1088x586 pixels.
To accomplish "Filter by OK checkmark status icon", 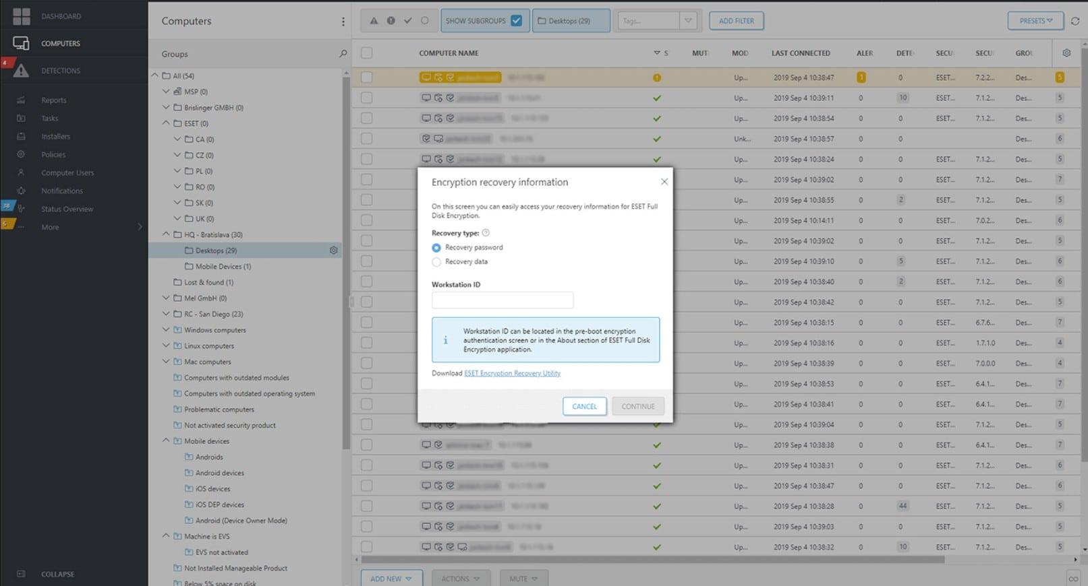I will coord(407,21).
